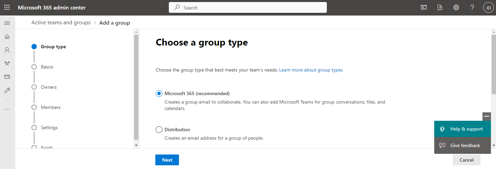Click the 'Add a group' breadcrumb text
This screenshot has height=169, width=496.
click(115, 23)
